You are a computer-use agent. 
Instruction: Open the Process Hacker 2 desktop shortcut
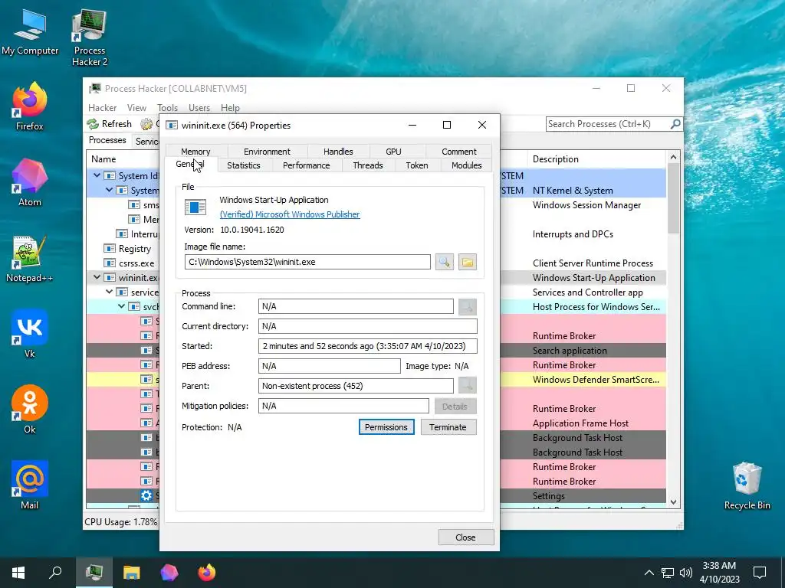coord(90,38)
